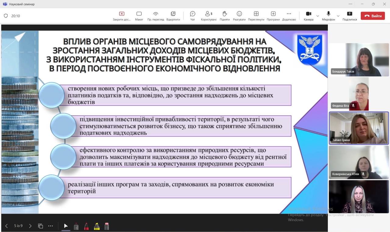
Task: Select the yellow highlighter
Action: point(97,226)
